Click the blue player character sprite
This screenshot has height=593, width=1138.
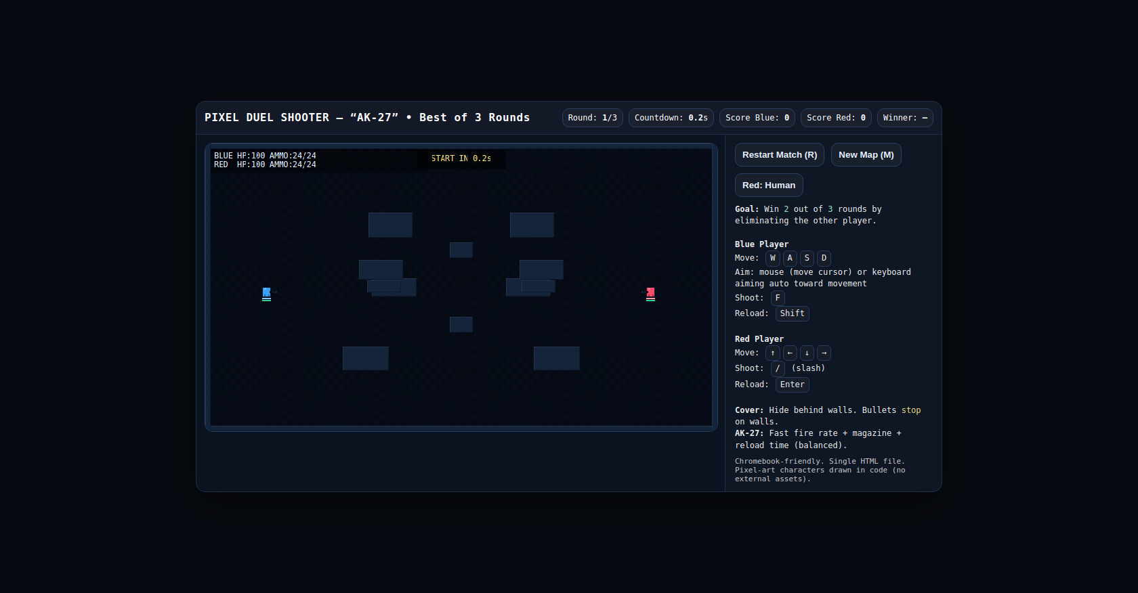point(266,293)
